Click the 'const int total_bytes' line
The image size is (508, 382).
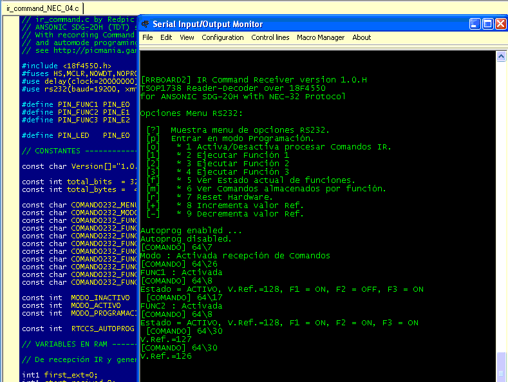(79, 189)
